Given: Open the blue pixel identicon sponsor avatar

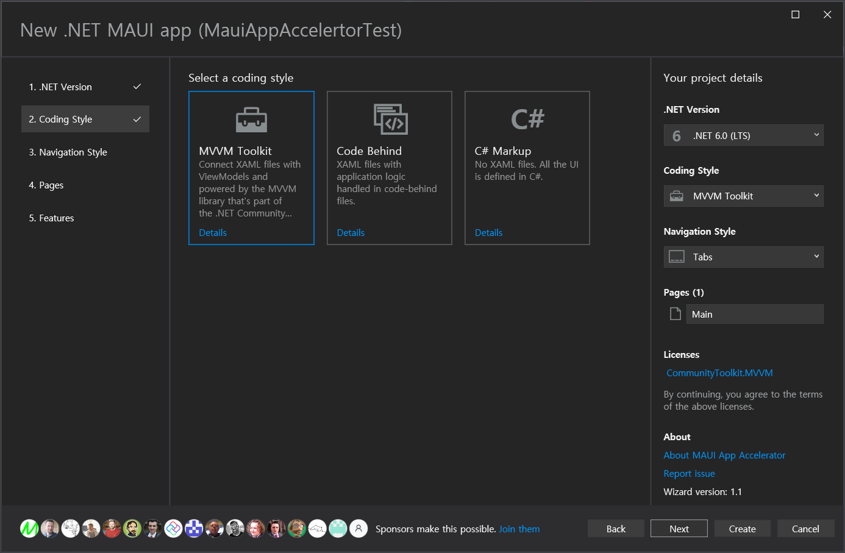Looking at the screenshot, I should point(194,529).
